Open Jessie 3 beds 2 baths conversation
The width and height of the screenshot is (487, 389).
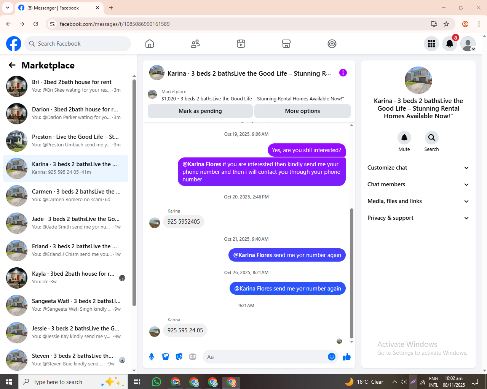click(x=65, y=333)
